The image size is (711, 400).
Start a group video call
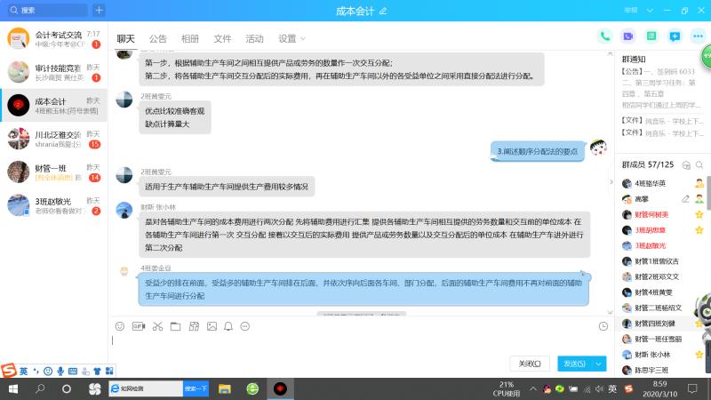[x=628, y=36]
